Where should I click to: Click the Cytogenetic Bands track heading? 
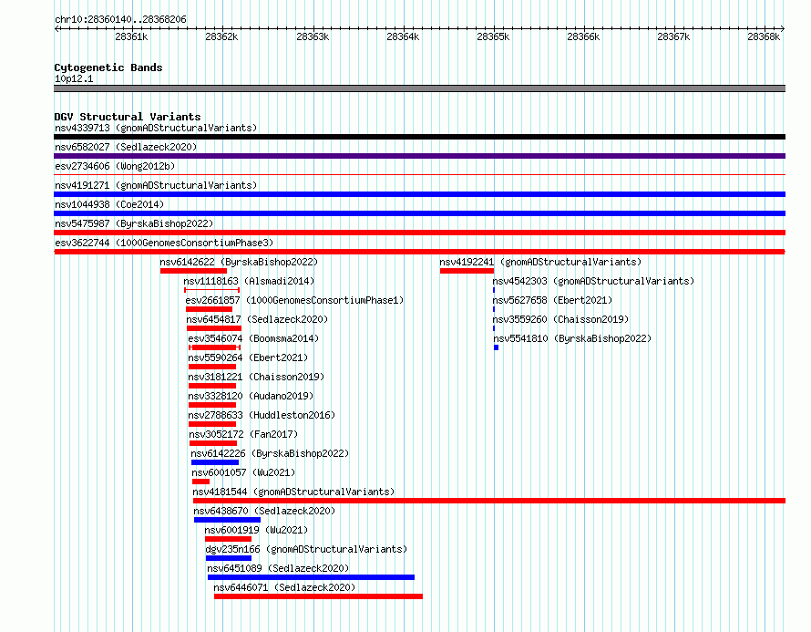(108, 67)
